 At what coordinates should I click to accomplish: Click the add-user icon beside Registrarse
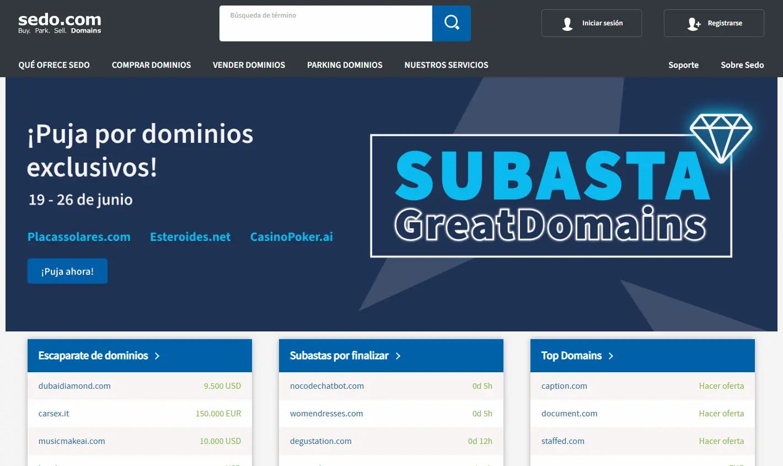(694, 24)
